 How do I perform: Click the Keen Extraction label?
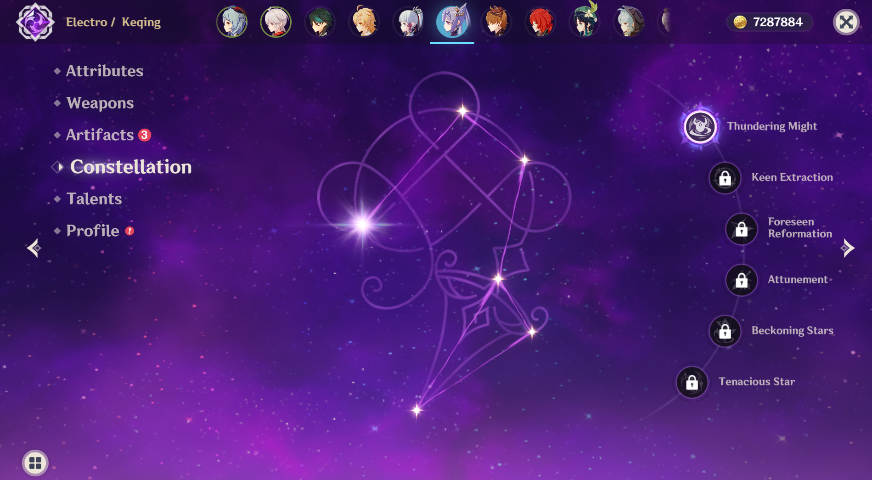click(792, 177)
